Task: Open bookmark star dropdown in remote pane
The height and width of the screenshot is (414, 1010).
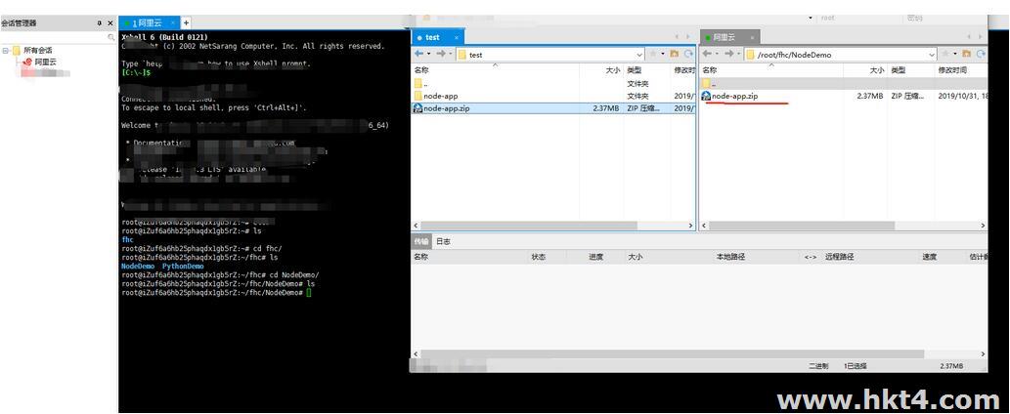Action: [x=955, y=54]
